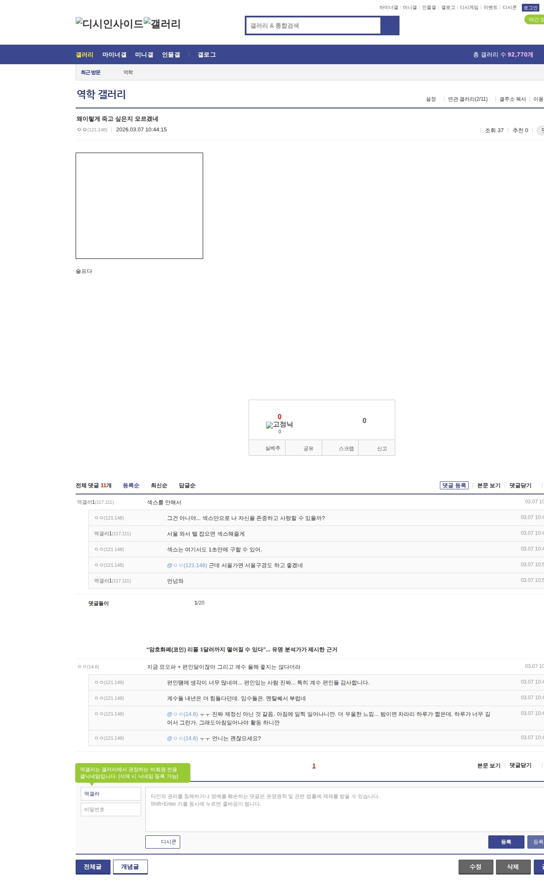
Task: Select 인물갤 in the blue navigation bar
Action: point(171,54)
